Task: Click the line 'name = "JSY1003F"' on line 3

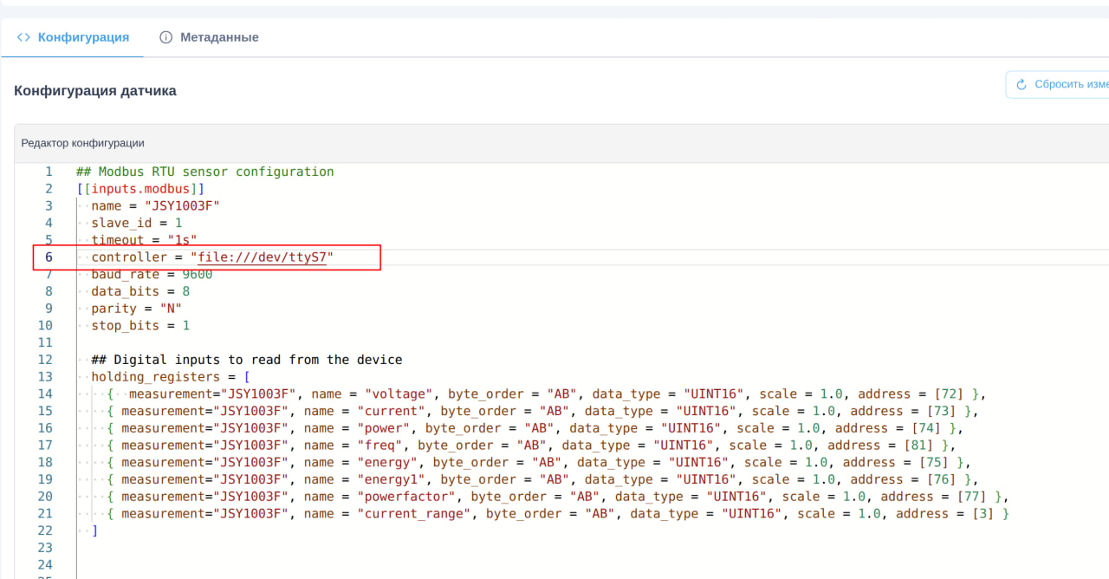Action: click(x=156, y=205)
